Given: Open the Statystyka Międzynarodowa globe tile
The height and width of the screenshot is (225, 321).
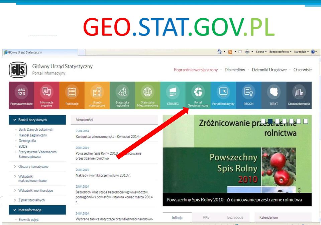Looking at the screenshot, I should point(147,95).
